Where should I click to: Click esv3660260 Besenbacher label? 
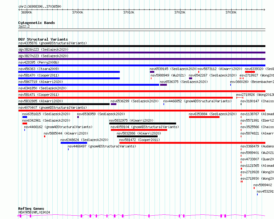pyautogui.click(x=252, y=82)
